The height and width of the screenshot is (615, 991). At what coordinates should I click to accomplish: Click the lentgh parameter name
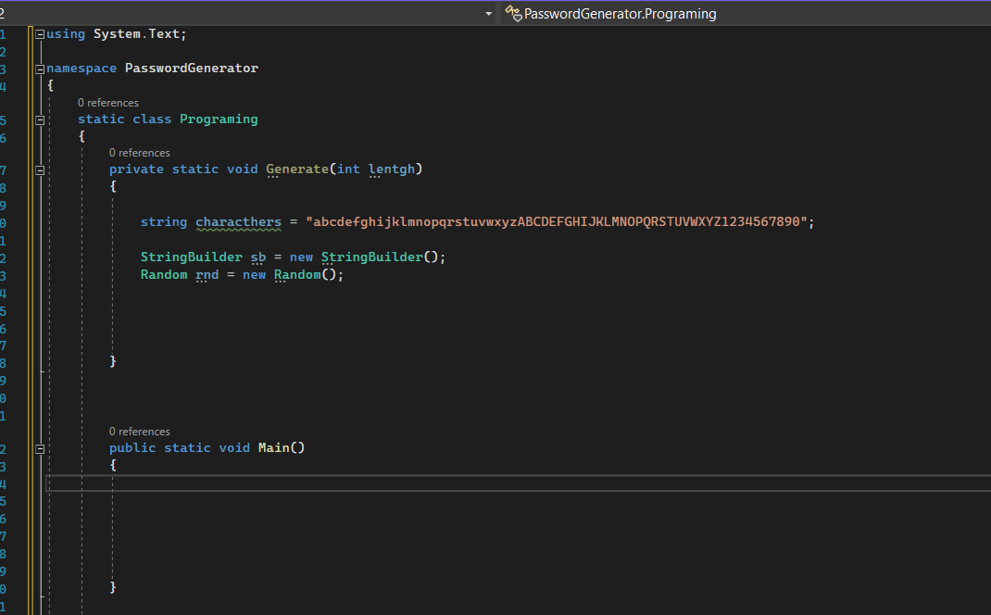click(x=392, y=169)
